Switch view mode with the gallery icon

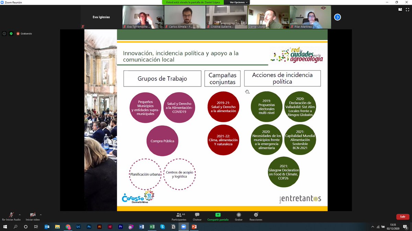click(400, 10)
